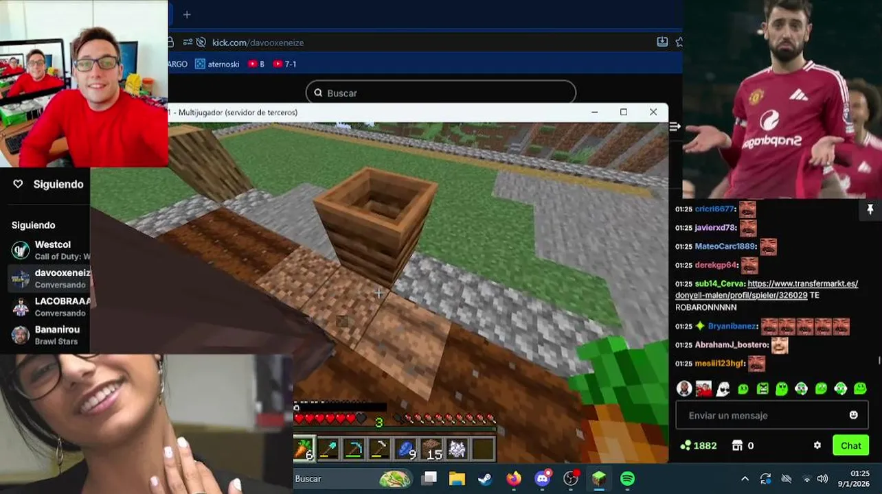Select the diamond shovel hotbar slot

point(328,449)
